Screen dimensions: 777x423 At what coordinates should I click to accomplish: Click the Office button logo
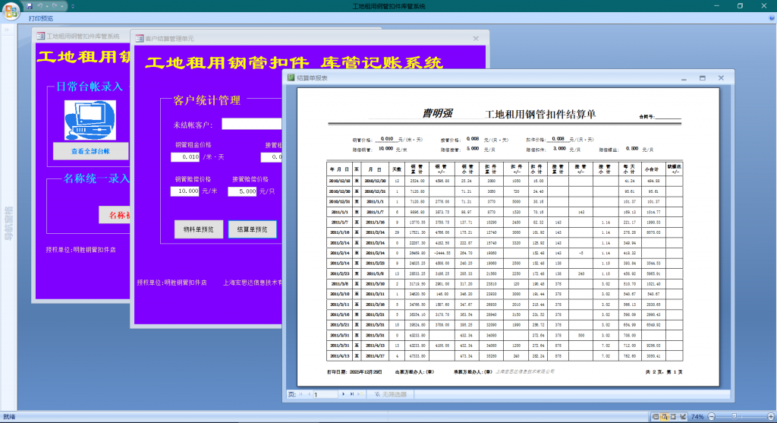pyautogui.click(x=10, y=9)
